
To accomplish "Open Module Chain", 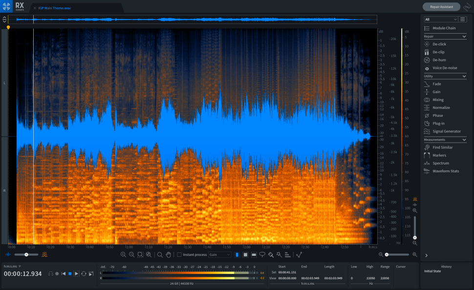I will 444,29.
